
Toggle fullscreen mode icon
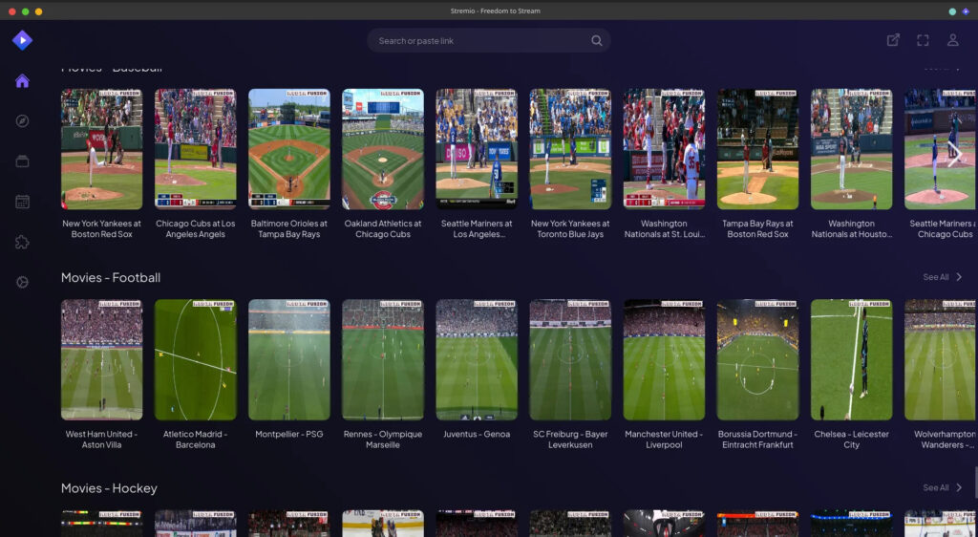(924, 40)
